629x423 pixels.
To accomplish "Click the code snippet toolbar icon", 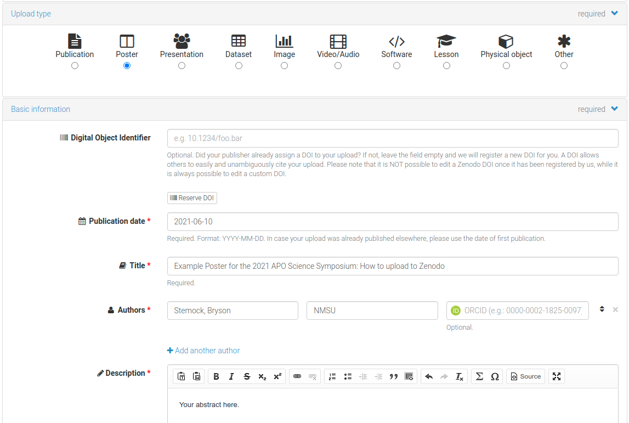I will point(409,376).
